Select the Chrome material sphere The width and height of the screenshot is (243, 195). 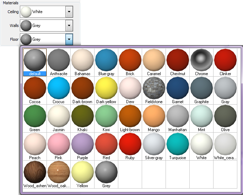[x=201, y=60]
